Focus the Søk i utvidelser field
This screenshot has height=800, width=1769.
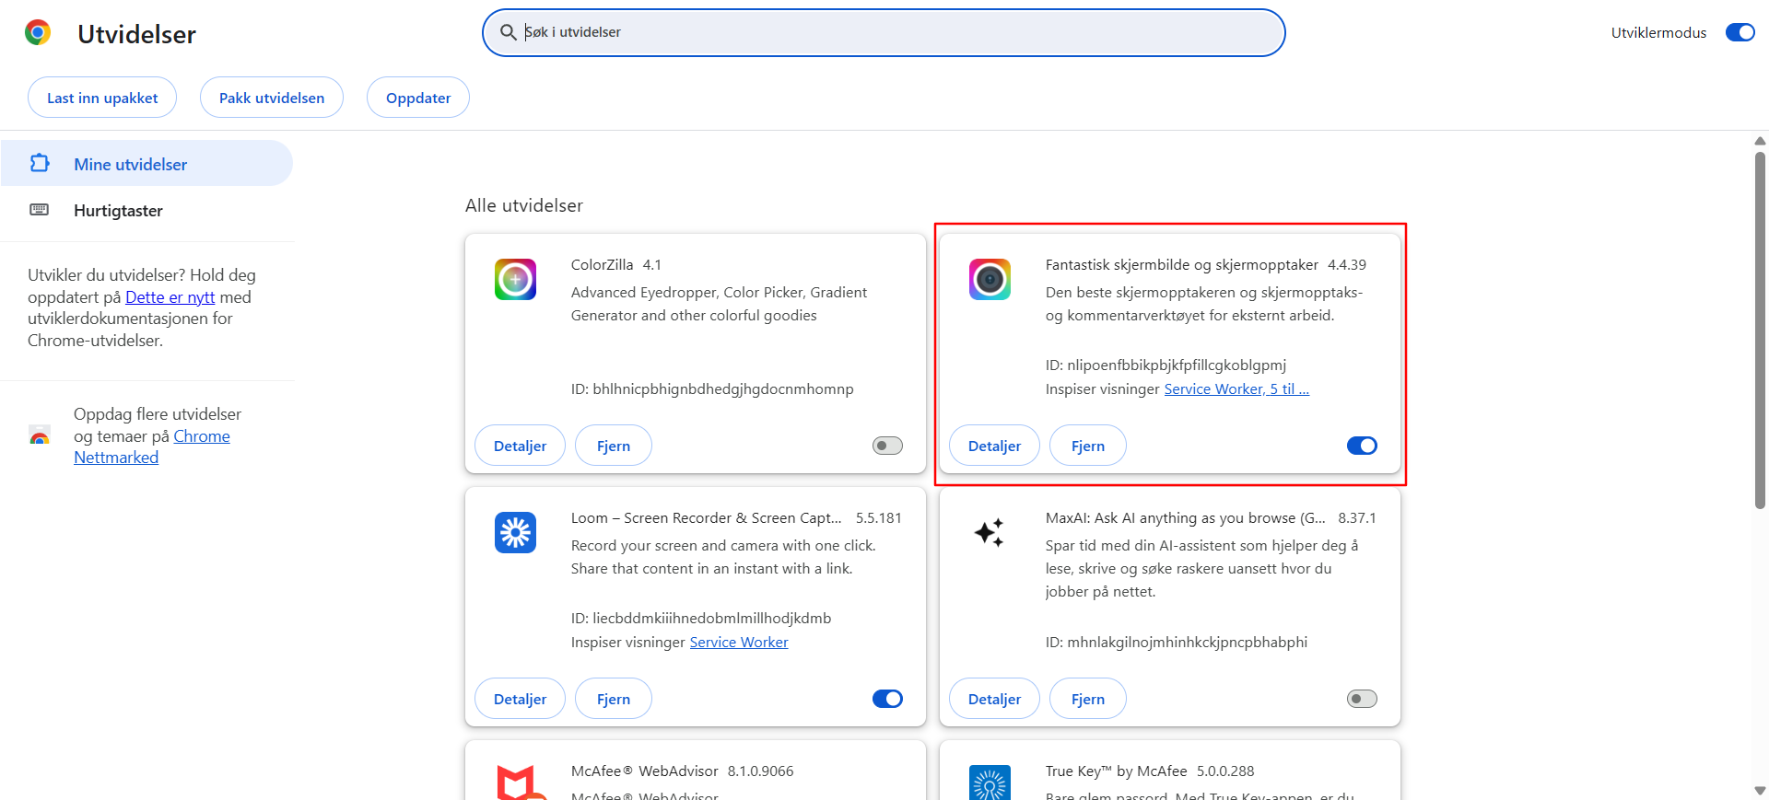click(884, 32)
